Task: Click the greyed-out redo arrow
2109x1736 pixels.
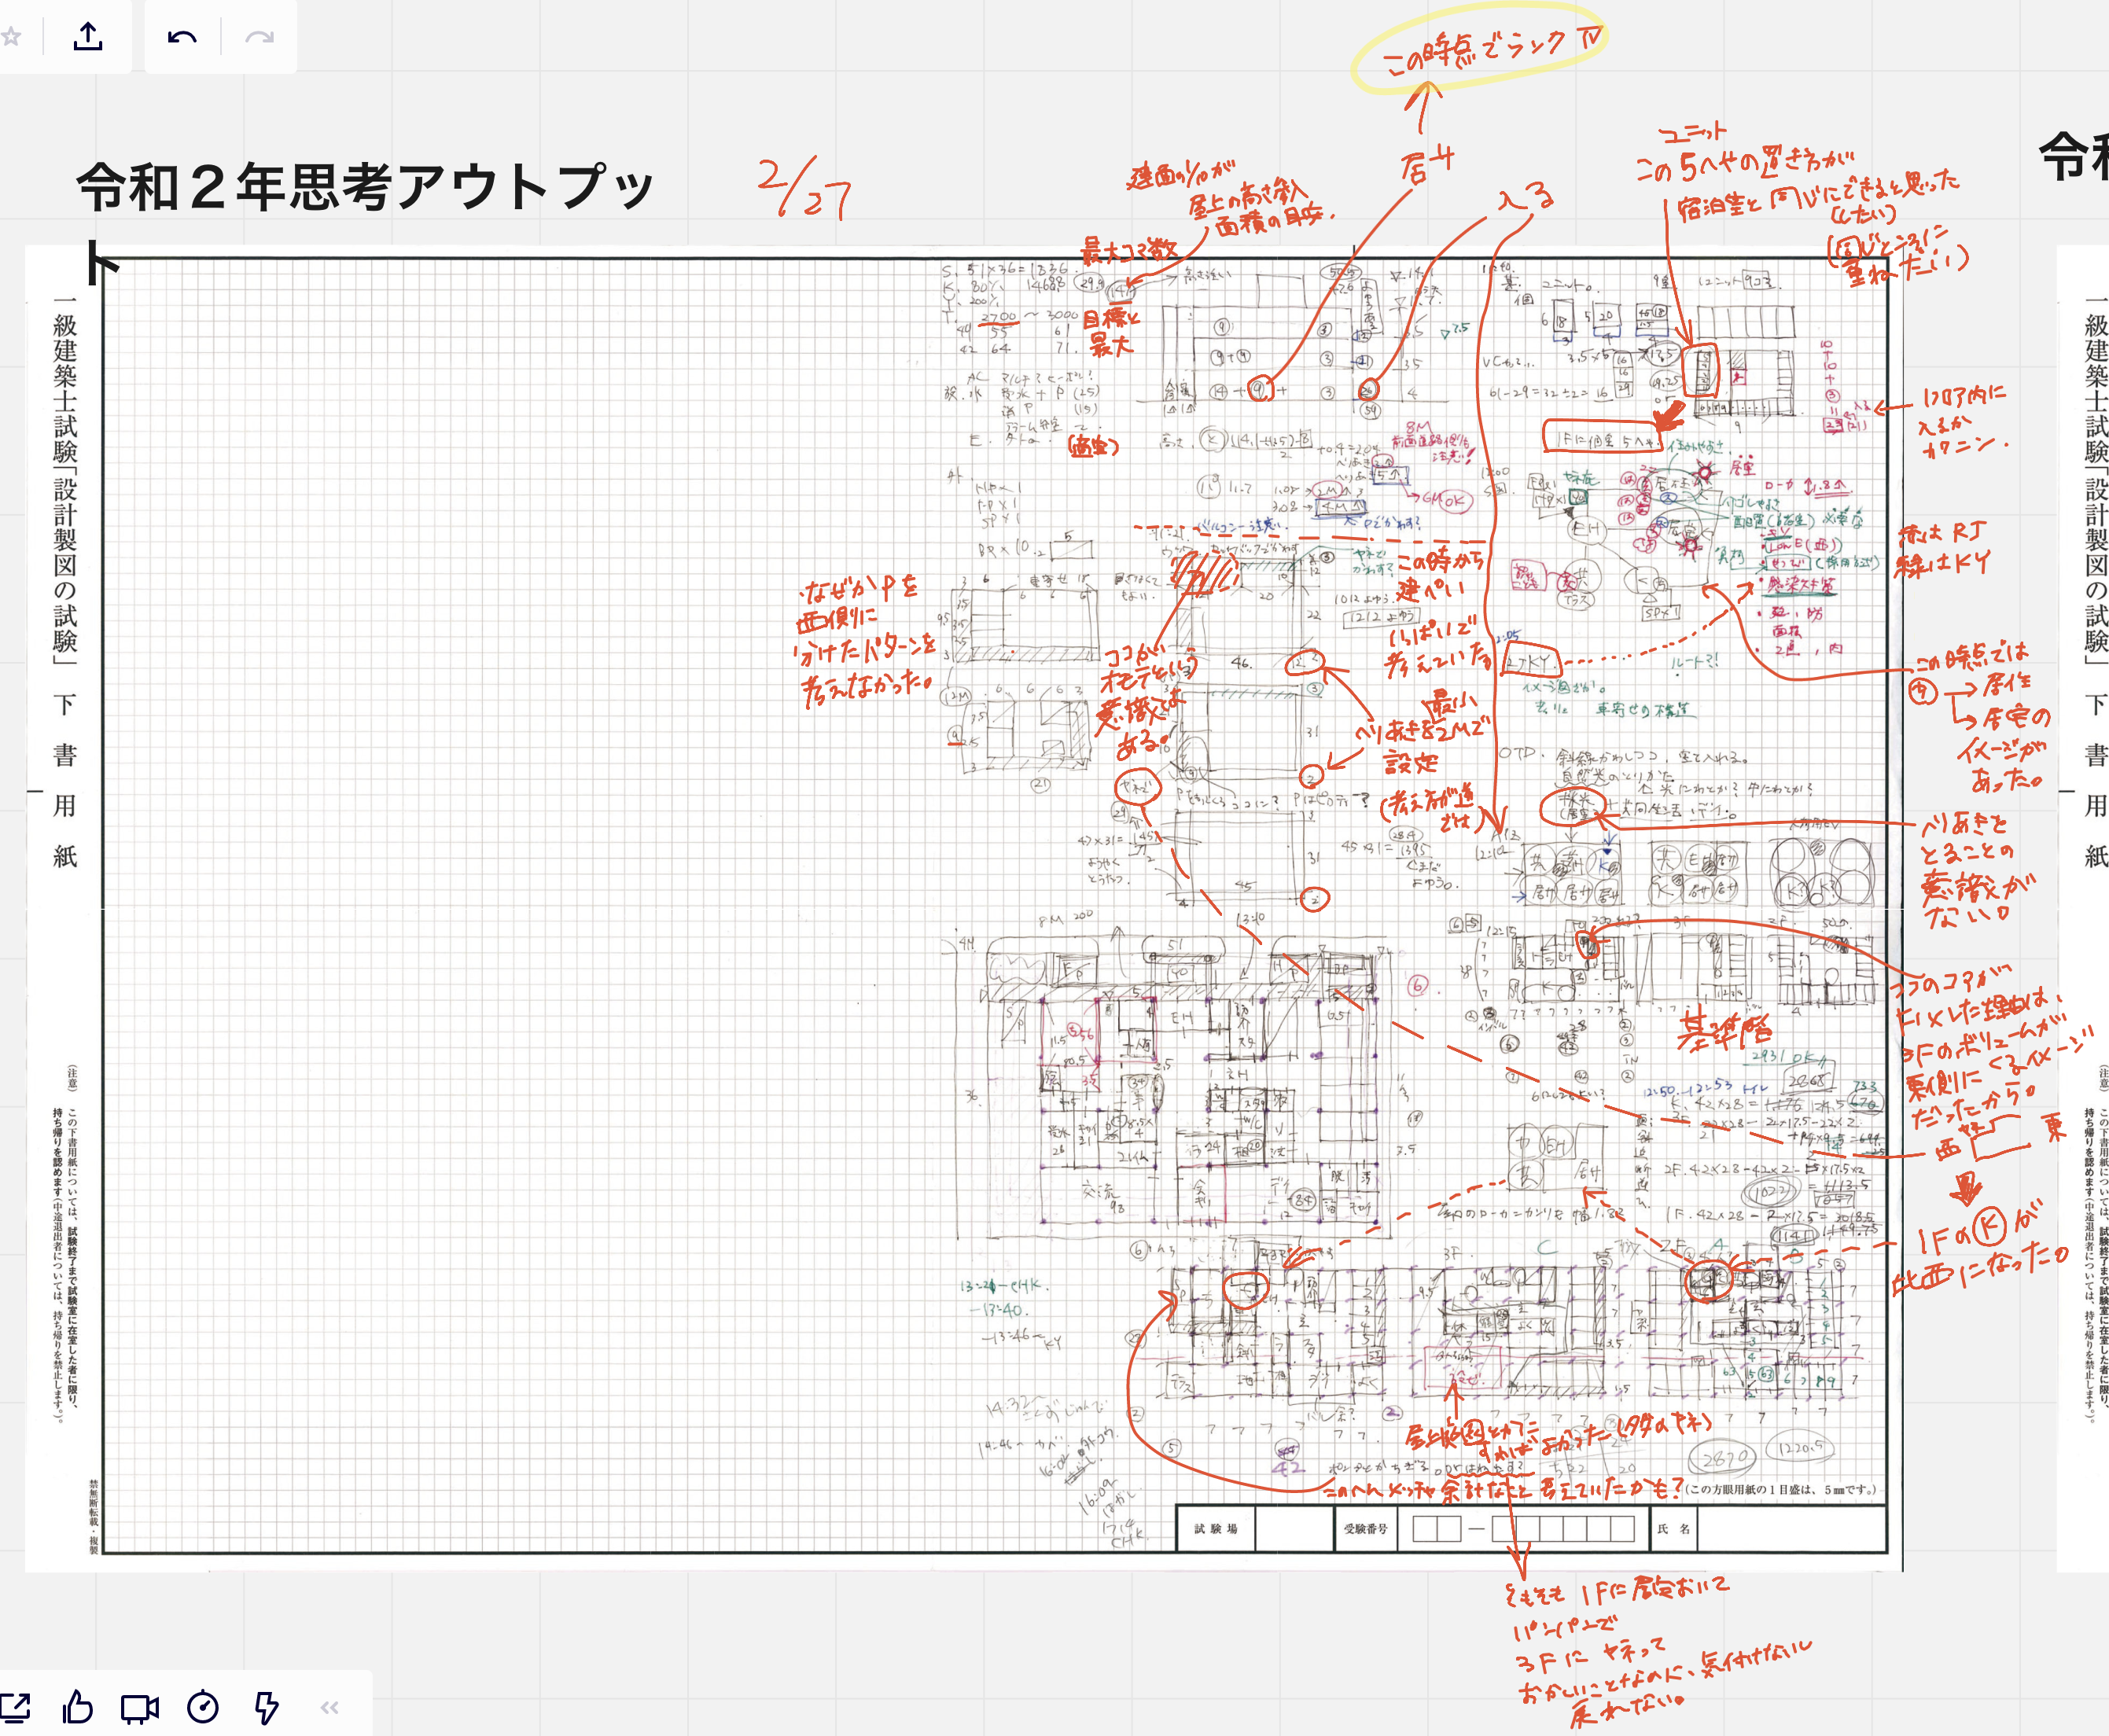Action: [x=259, y=38]
